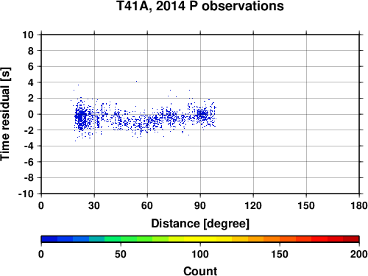Click the plot title 'T41A, 2014 P observations'
The width and height of the screenshot is (368, 276).
tap(200, 6)
